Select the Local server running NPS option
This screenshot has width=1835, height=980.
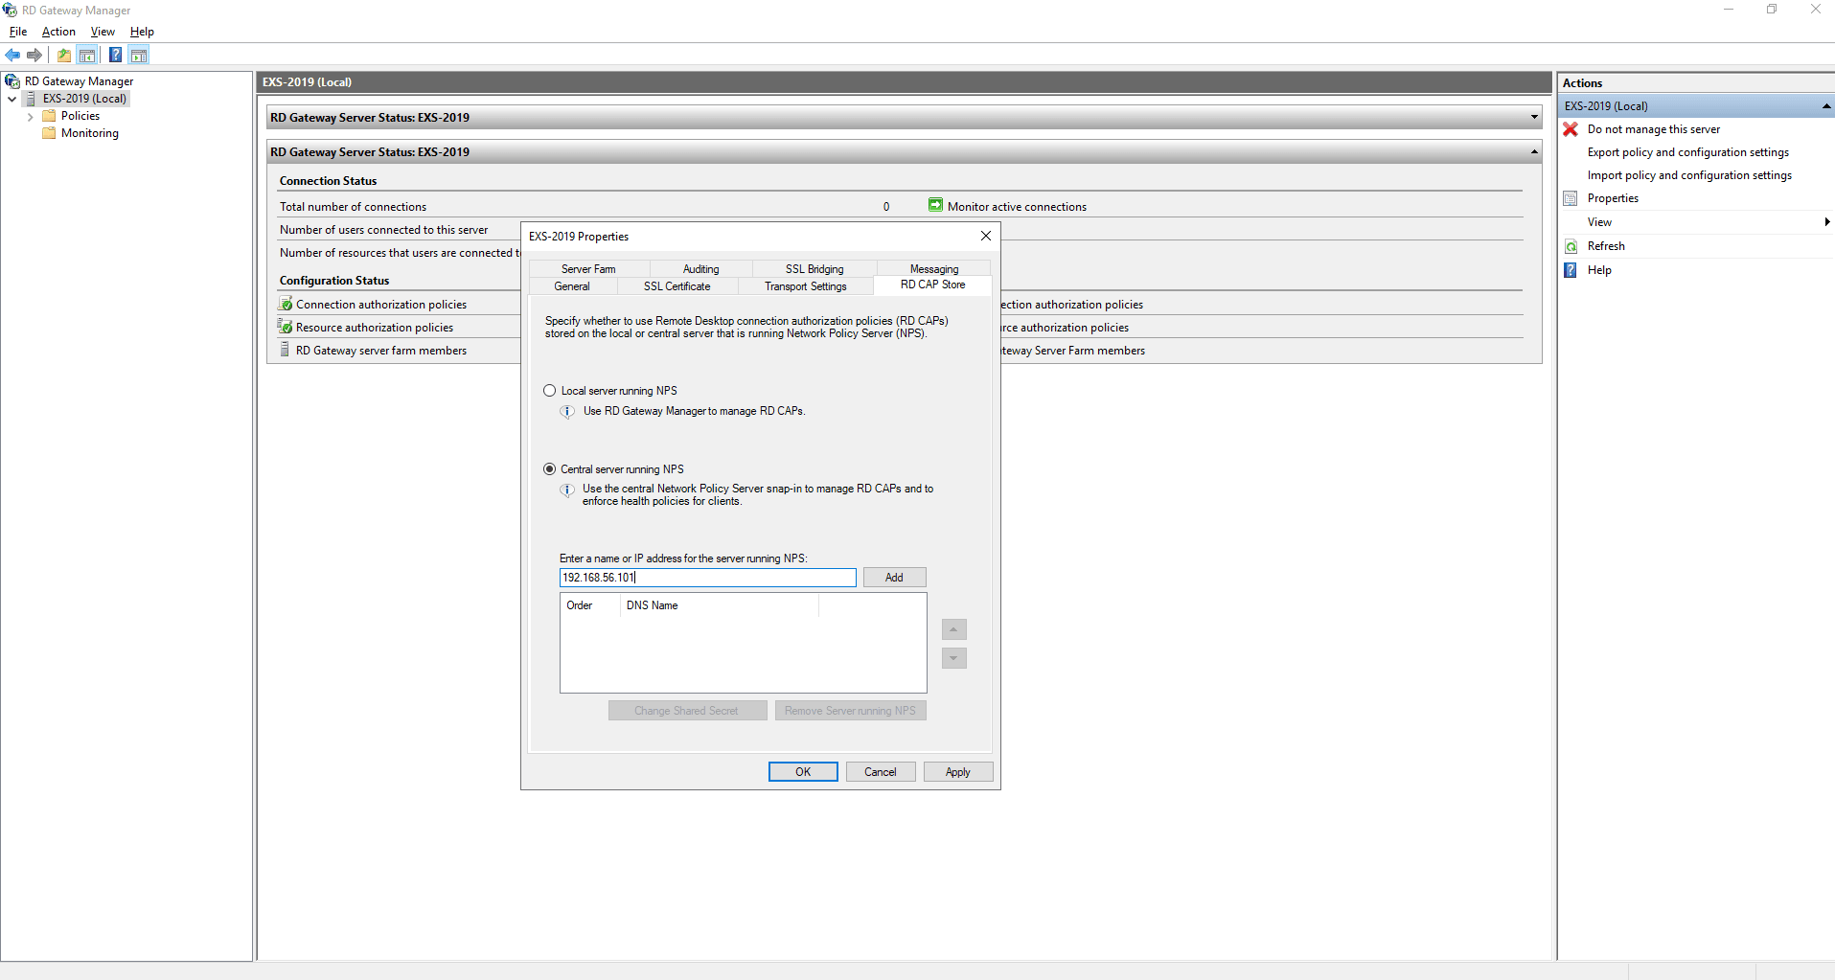[550, 391]
